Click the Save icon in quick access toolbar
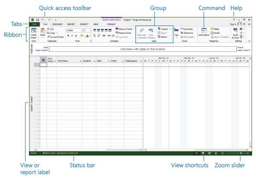The height and width of the screenshot is (178, 256). tap(38, 20)
